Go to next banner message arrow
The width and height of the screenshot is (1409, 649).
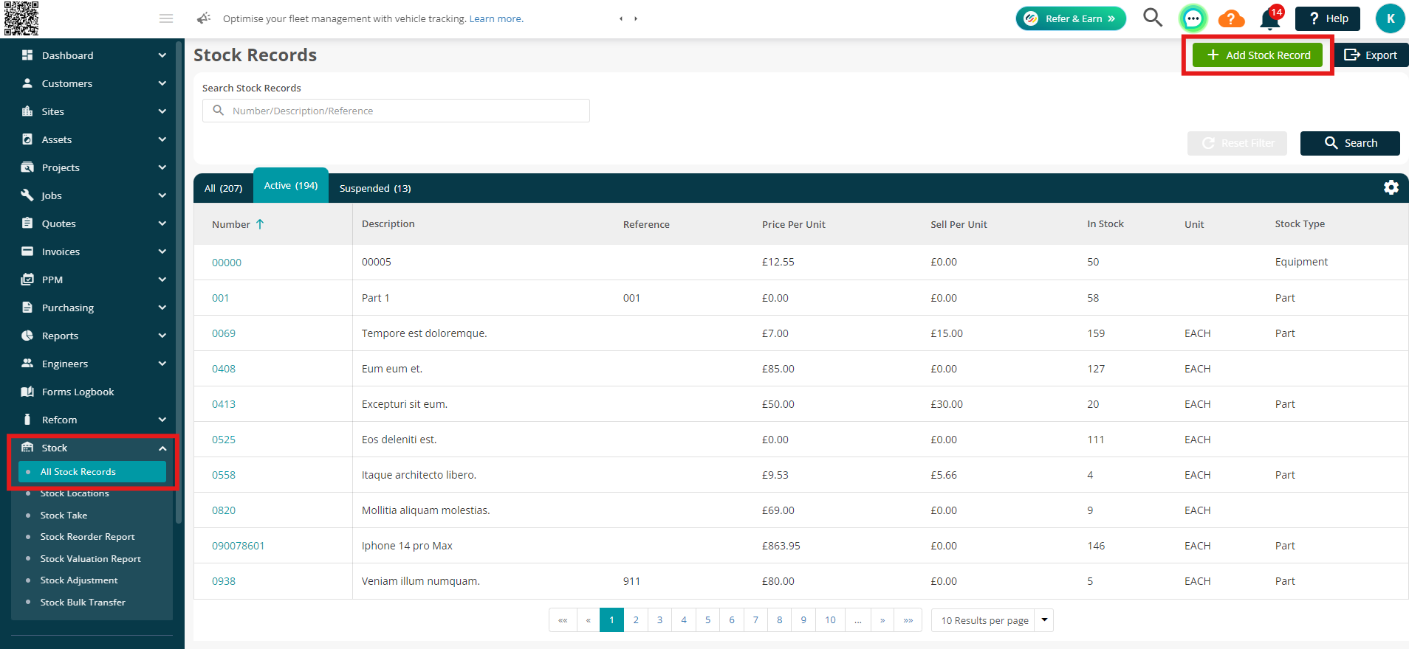[636, 18]
